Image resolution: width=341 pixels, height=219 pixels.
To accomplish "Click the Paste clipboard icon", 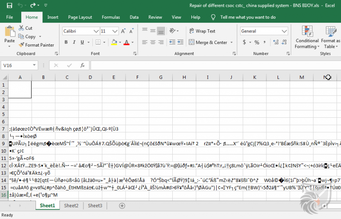I will 10,32.
